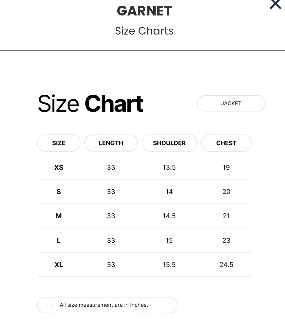Click the XS shoulder value 13.5

(x=169, y=168)
